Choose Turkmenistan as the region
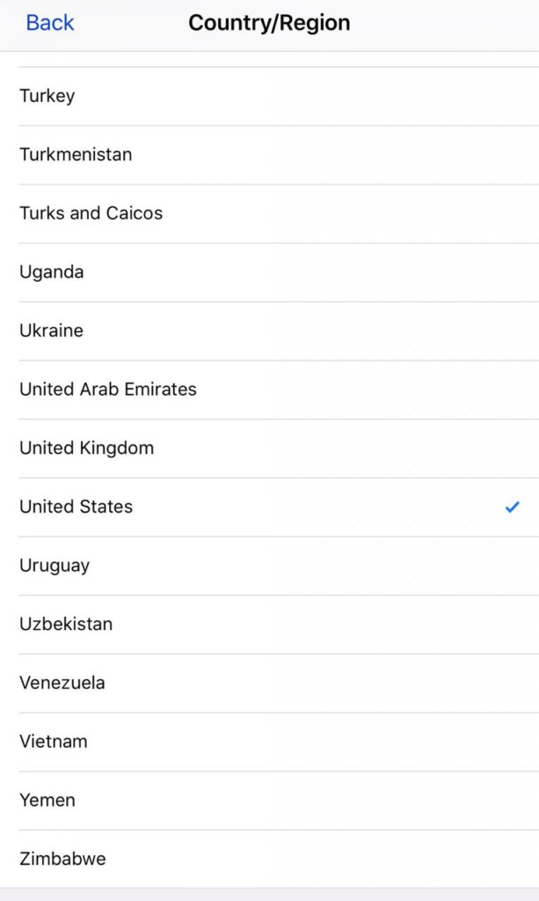Image resolution: width=539 pixels, height=901 pixels. point(269,155)
